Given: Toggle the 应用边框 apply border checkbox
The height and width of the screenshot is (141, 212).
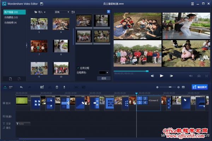Looking at the screenshot, I should coord(78,68).
